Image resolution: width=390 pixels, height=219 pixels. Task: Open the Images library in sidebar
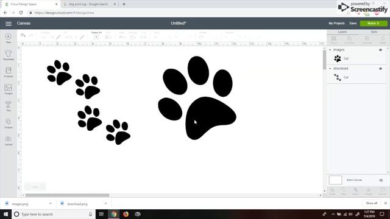(8, 89)
